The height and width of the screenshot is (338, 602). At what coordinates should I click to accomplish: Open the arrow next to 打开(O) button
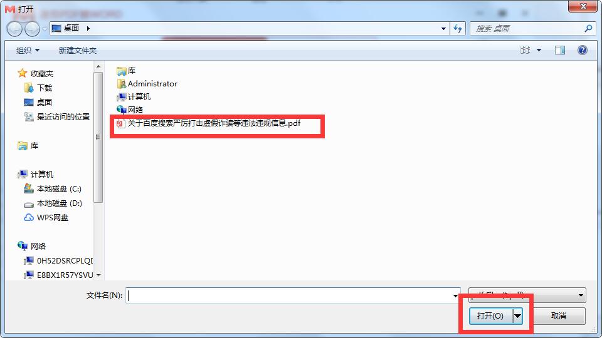[x=518, y=316]
